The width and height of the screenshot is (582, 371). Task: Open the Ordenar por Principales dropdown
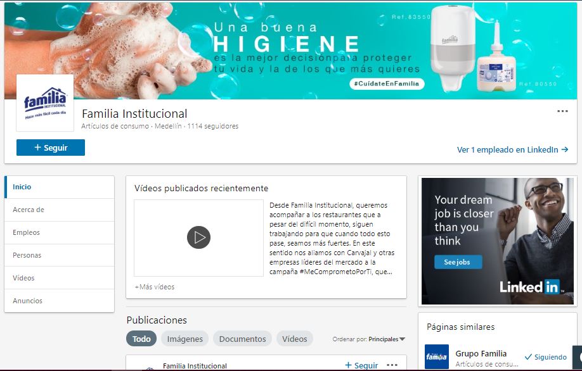pyautogui.click(x=369, y=339)
